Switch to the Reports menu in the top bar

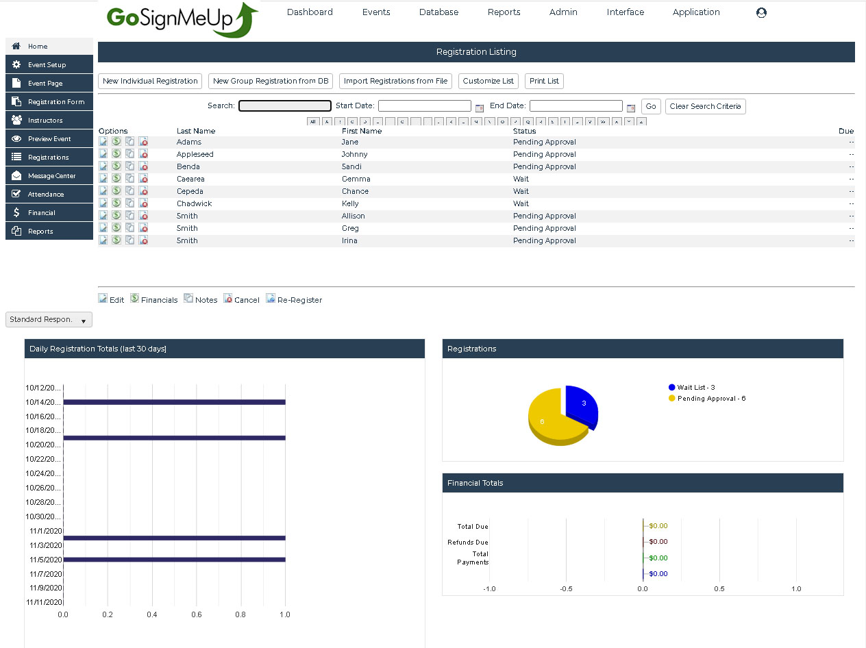click(x=504, y=12)
